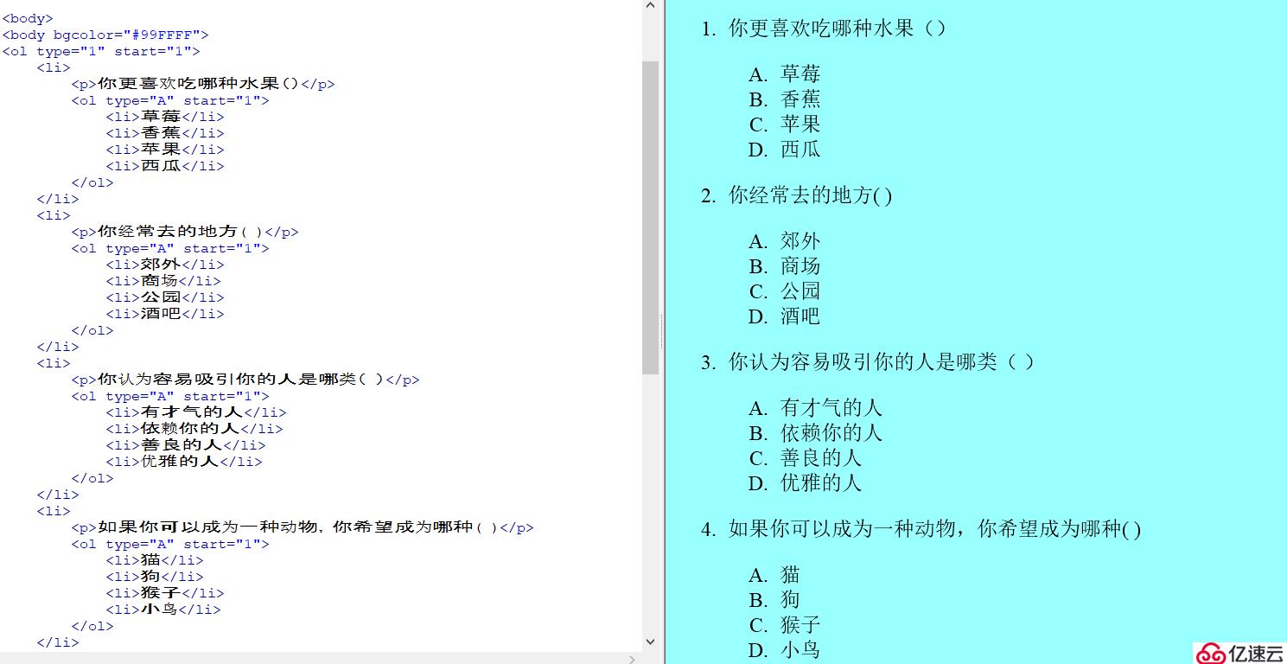Click the code line <li>西瓜</li>
The image size is (1287, 664).
pos(165,166)
